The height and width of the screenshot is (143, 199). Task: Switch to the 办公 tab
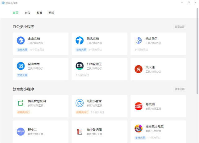click(x=27, y=13)
